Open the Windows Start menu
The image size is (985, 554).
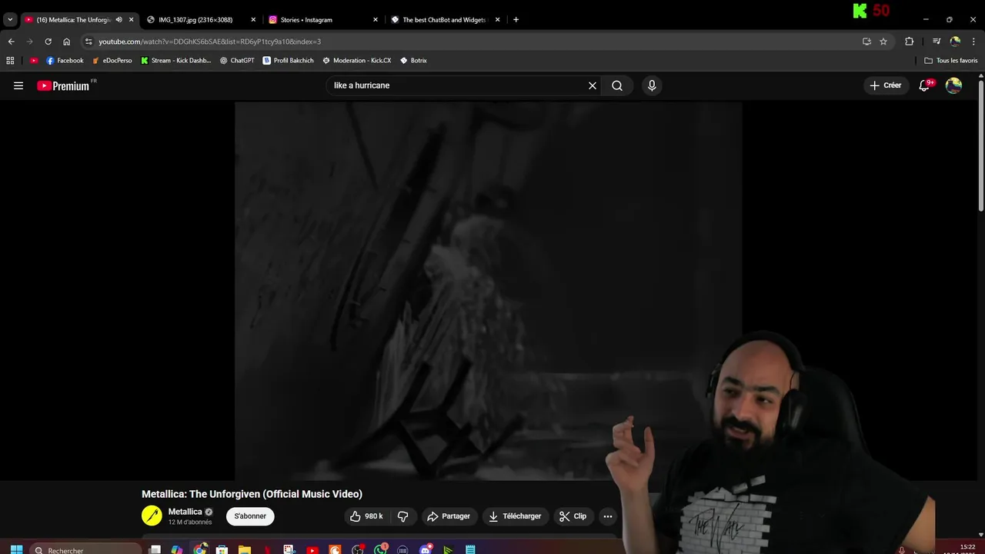[16, 549]
